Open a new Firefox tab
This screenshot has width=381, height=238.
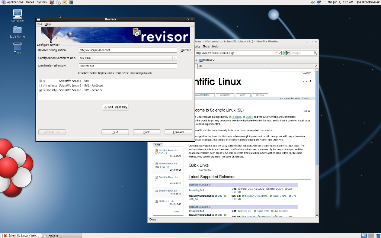pyautogui.click(x=201, y=66)
